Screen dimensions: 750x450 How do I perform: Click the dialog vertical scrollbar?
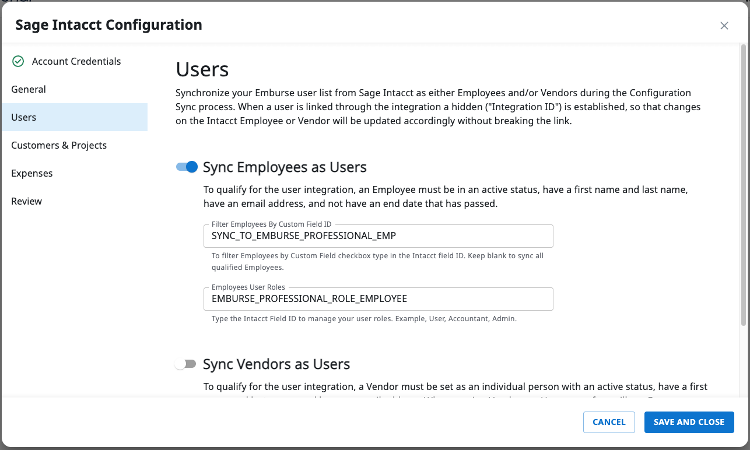[743, 185]
